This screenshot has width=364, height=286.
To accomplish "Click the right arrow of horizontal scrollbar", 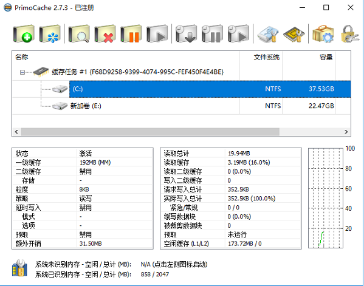I will [x=346, y=132].
